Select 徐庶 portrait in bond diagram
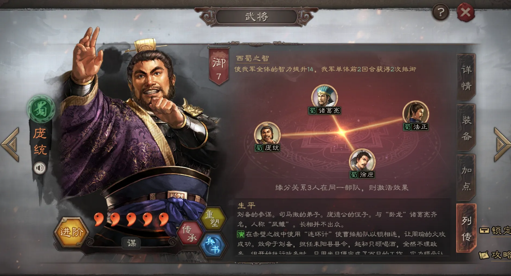The width and height of the screenshot is (511, 276). pyautogui.click(x=362, y=161)
